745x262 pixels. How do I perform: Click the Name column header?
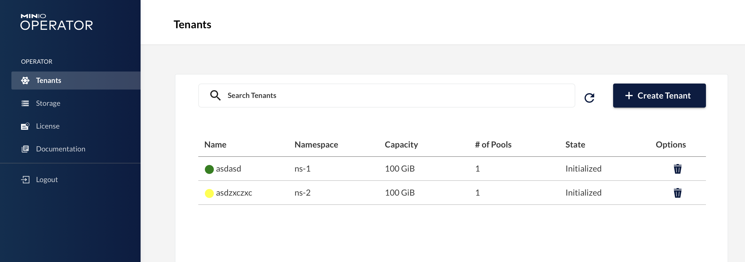[x=215, y=145]
